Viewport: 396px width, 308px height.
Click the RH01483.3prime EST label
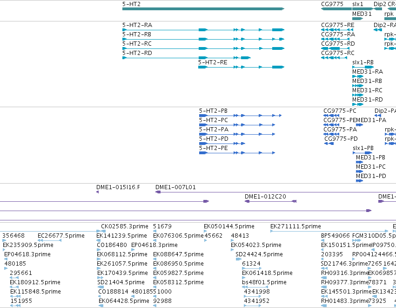coord(344,301)
